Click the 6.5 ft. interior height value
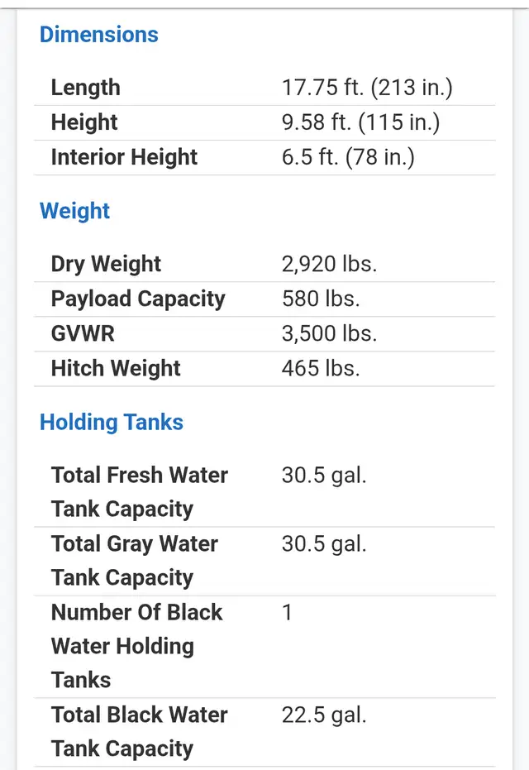Image resolution: width=529 pixels, height=770 pixels. click(x=348, y=157)
